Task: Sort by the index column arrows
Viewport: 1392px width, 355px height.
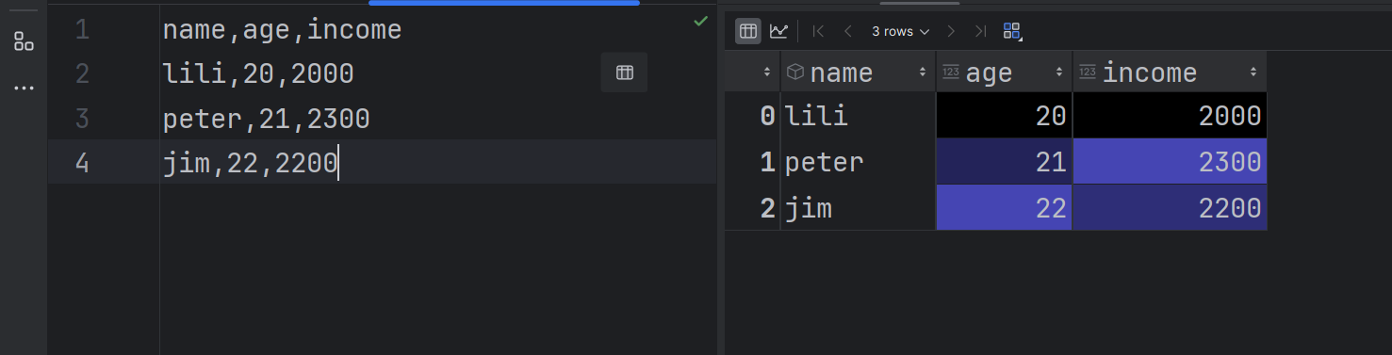Action: pos(766,73)
